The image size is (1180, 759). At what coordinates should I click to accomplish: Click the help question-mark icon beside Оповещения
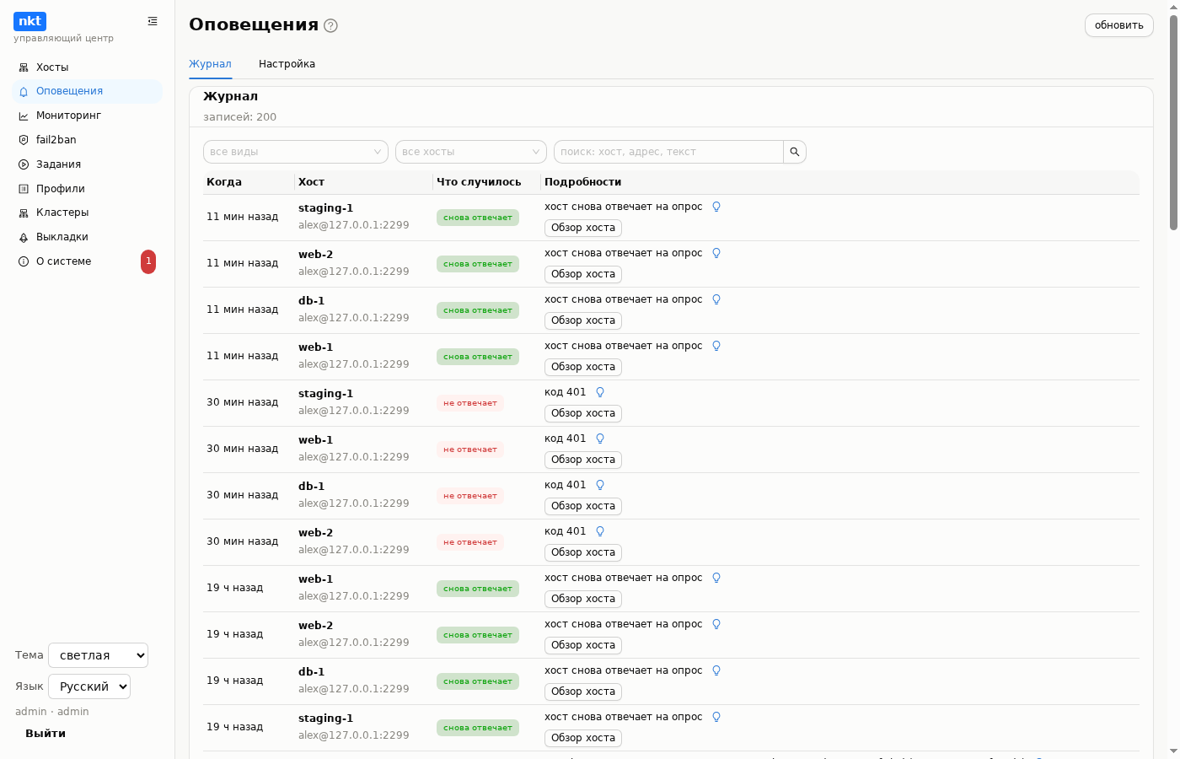(x=331, y=25)
